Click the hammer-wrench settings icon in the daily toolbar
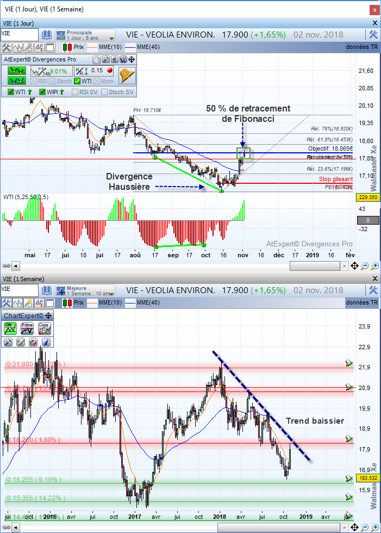Viewport: 381px width, 533px height. 7,47
